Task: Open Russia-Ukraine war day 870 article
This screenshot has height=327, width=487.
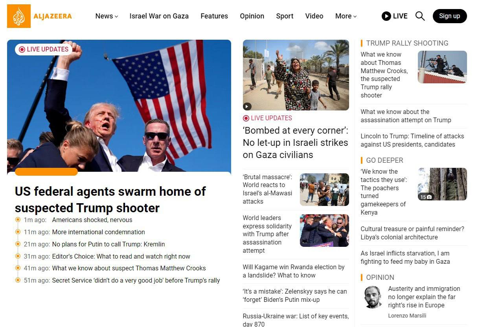Action: point(296,320)
